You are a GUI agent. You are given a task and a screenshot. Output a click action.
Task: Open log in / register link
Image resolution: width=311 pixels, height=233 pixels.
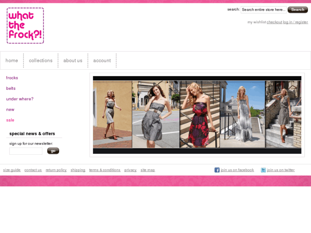[x=295, y=22]
